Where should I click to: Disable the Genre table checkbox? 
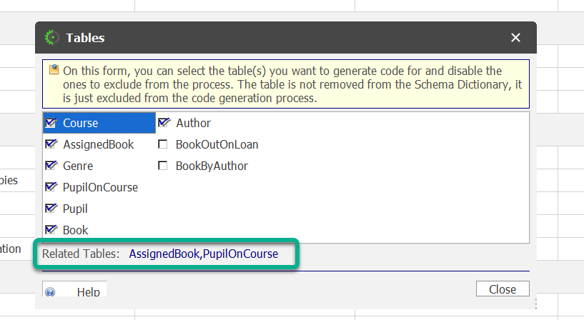51,166
